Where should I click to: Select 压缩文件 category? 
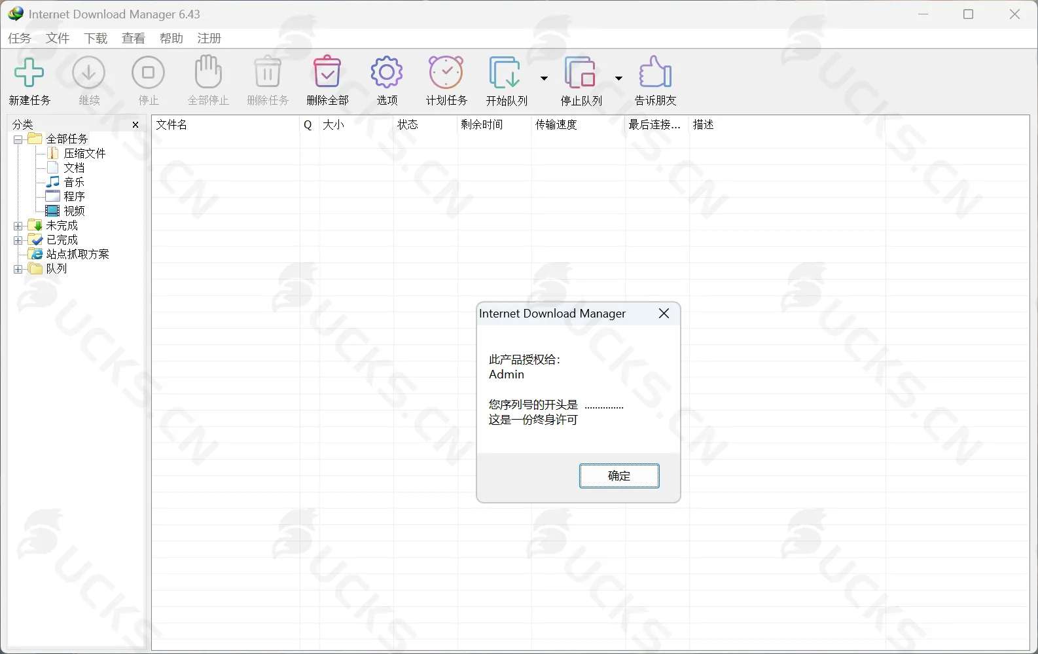tap(84, 153)
